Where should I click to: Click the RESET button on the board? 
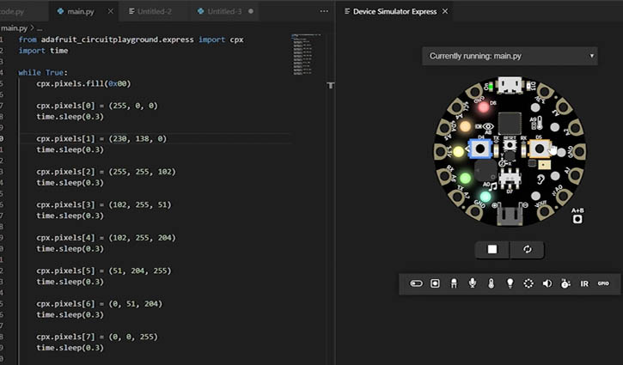tap(510, 144)
